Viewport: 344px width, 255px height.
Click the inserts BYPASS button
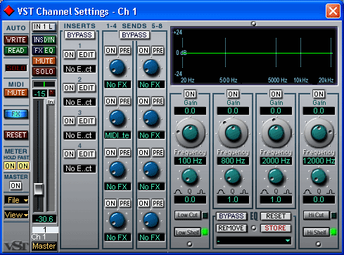pos(79,35)
